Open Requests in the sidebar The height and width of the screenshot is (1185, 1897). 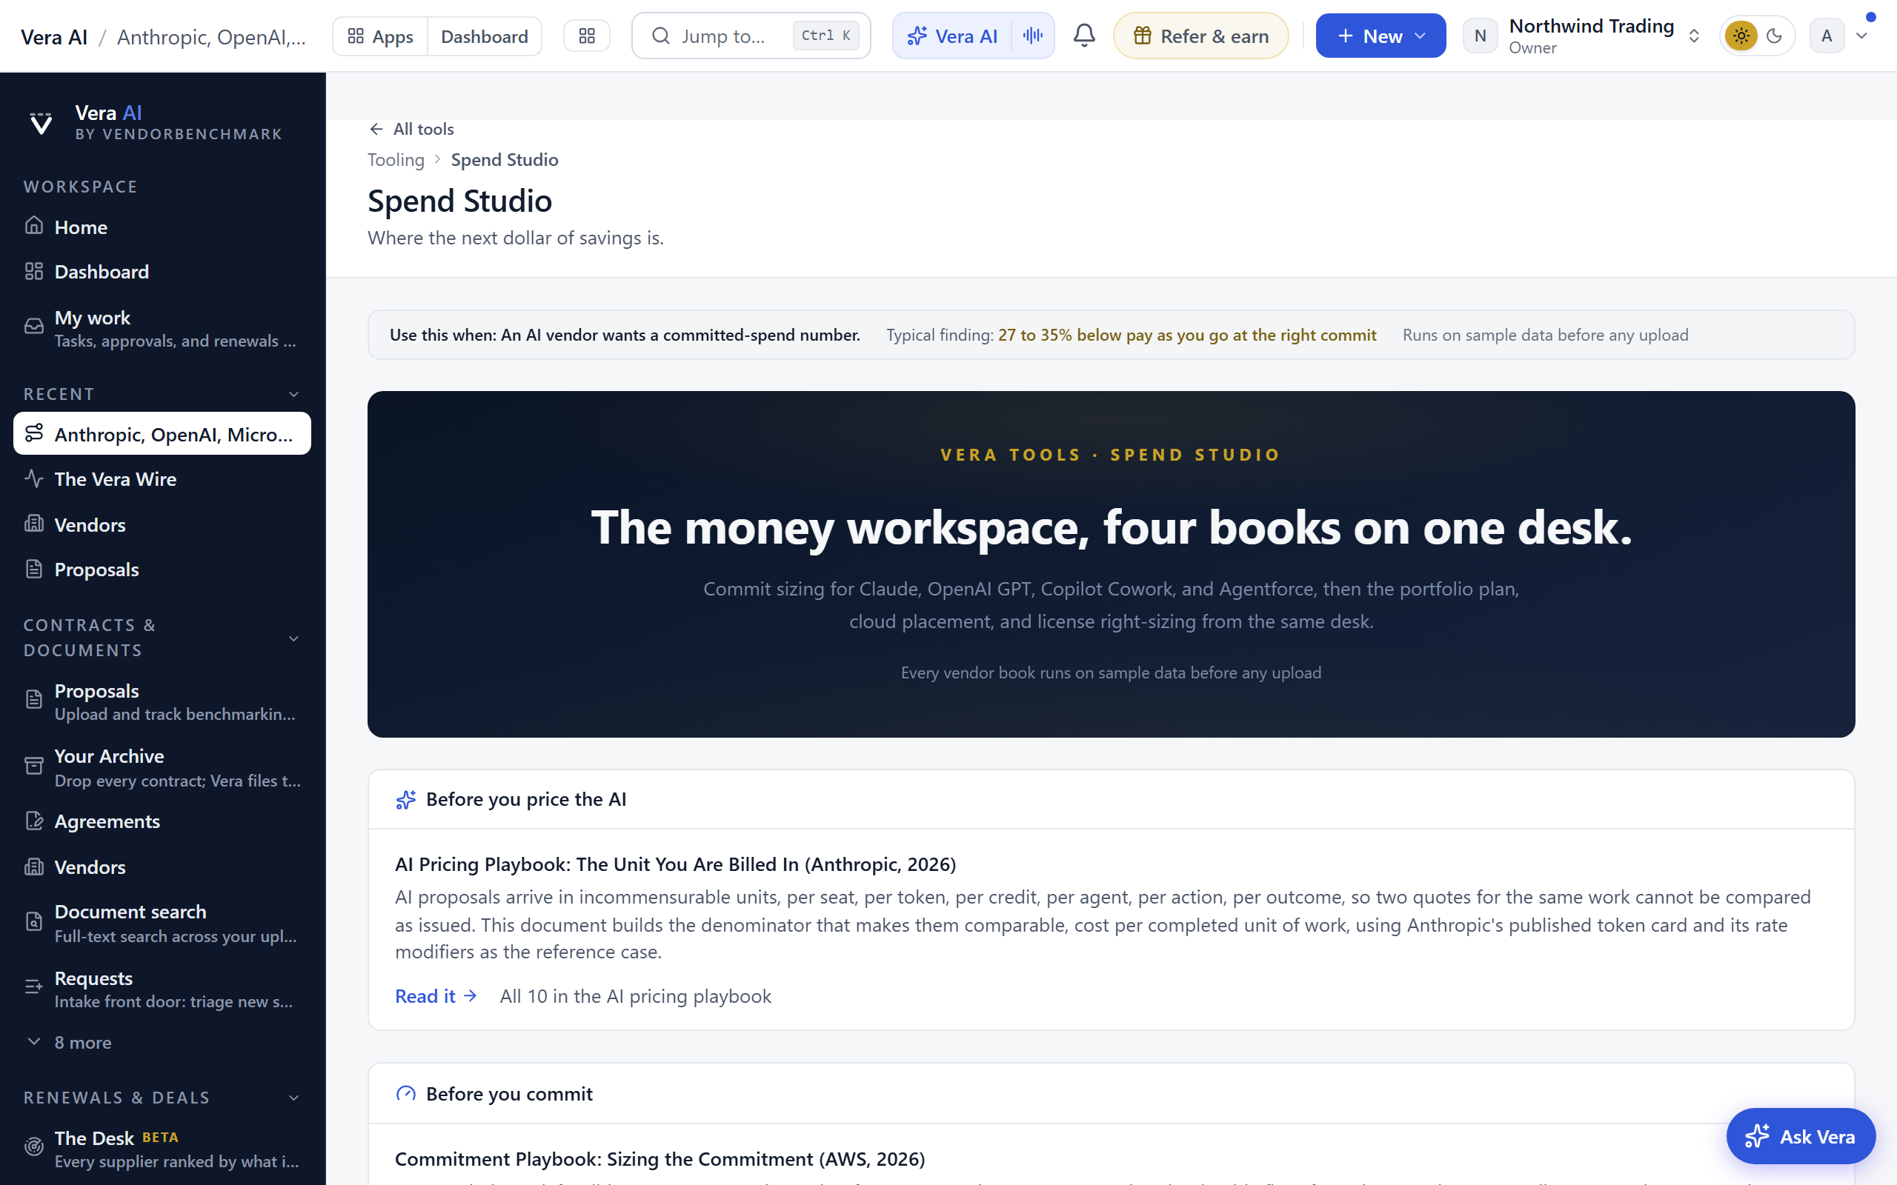coord(162,989)
